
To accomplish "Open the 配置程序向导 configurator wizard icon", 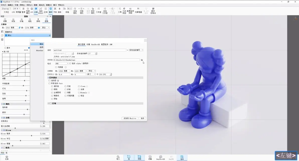I will click(x=130, y=11).
